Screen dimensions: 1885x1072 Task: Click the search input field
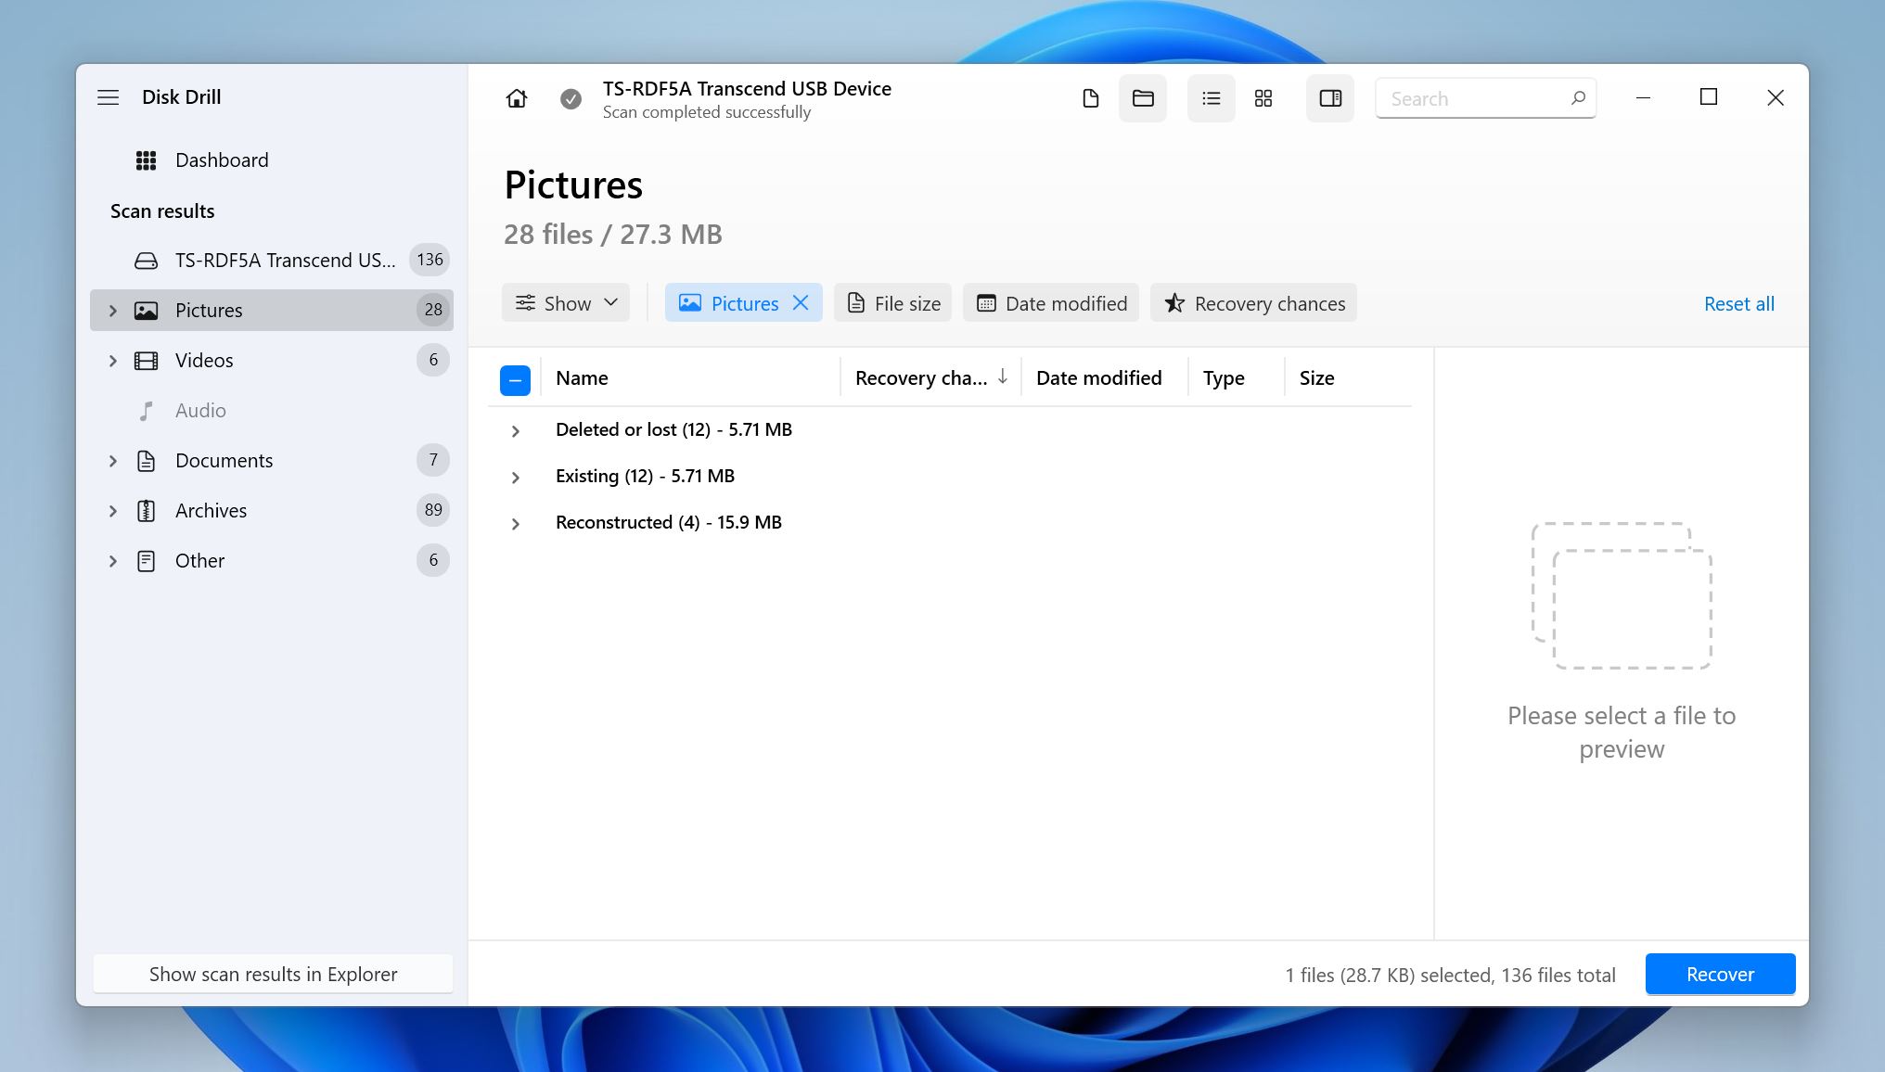pyautogui.click(x=1485, y=97)
